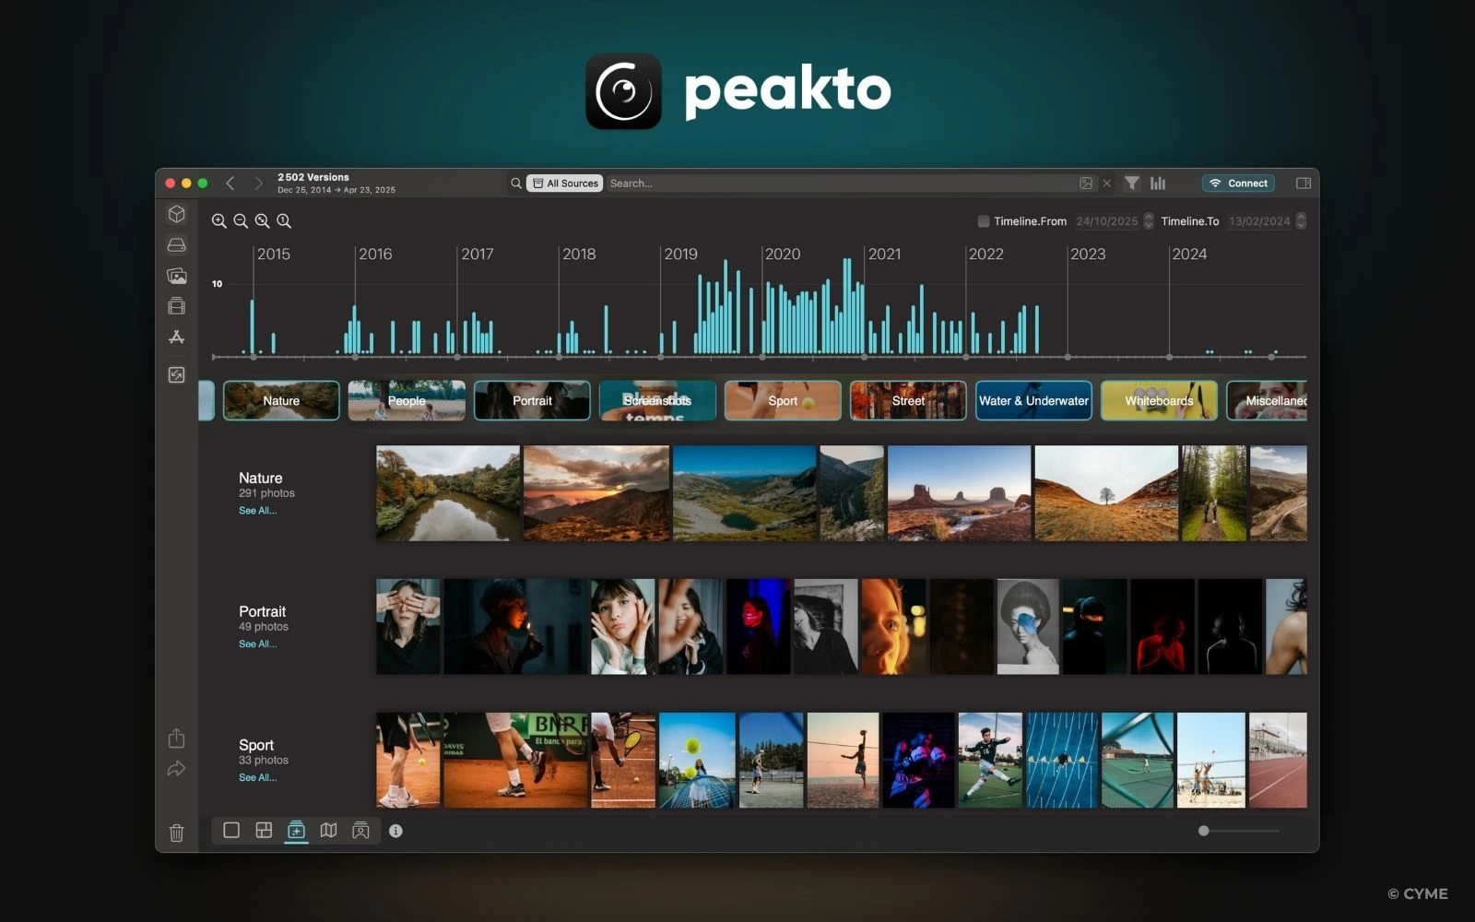The height and width of the screenshot is (922, 1475).
Task: Expand the back navigation chevron near 2502 Versions
Action: 230,183
